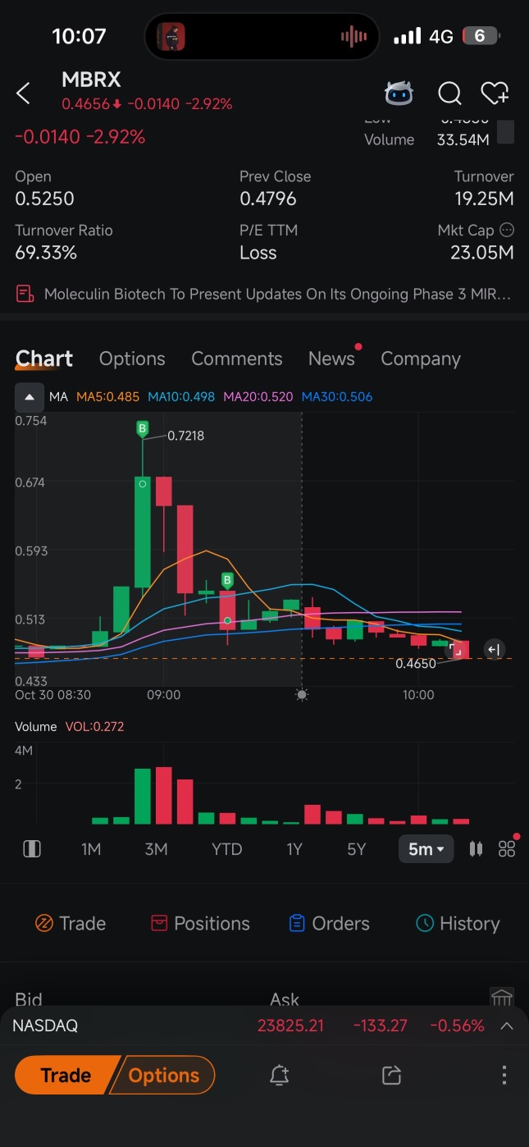Tap the Open 0.5250 value
Image resolution: width=529 pixels, height=1147 pixels.
pos(44,199)
